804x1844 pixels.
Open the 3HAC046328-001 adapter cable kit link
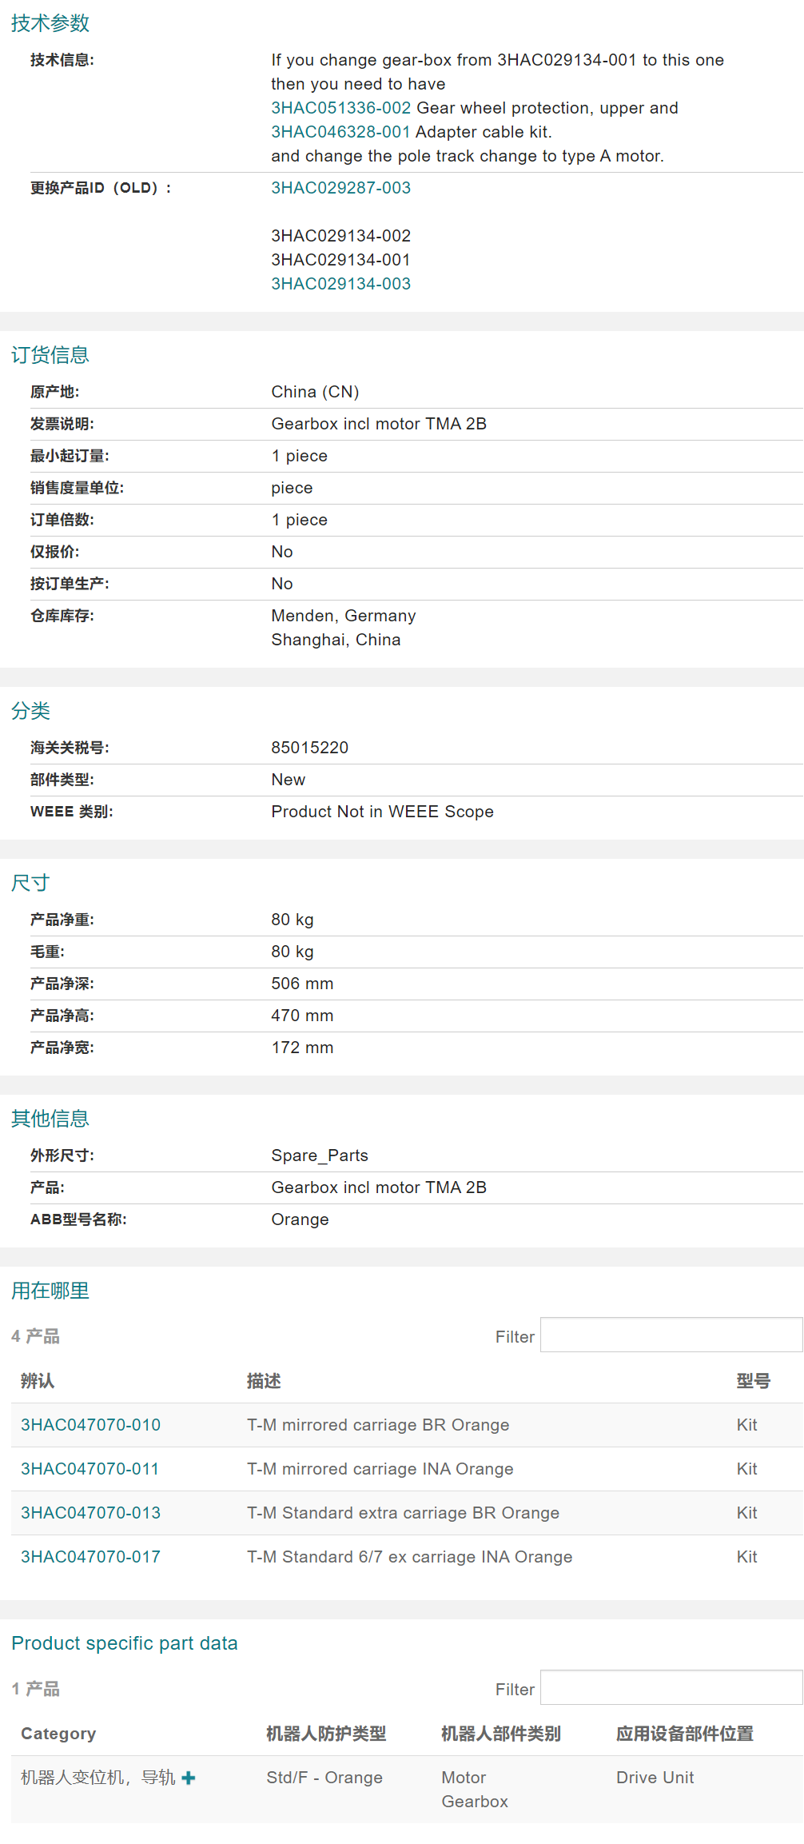(340, 132)
